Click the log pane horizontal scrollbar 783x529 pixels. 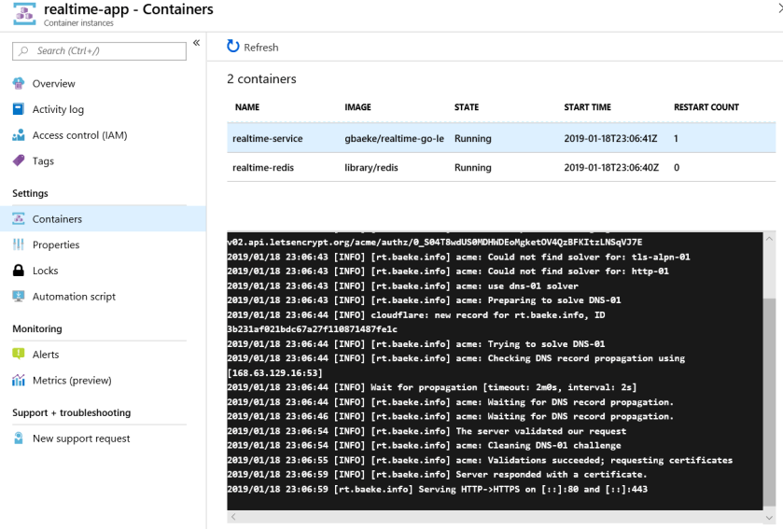coord(495,517)
